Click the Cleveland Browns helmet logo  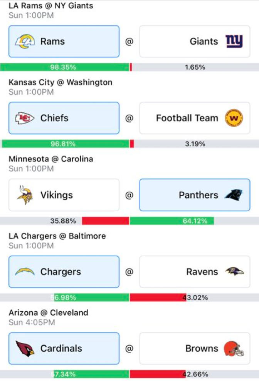234,348
